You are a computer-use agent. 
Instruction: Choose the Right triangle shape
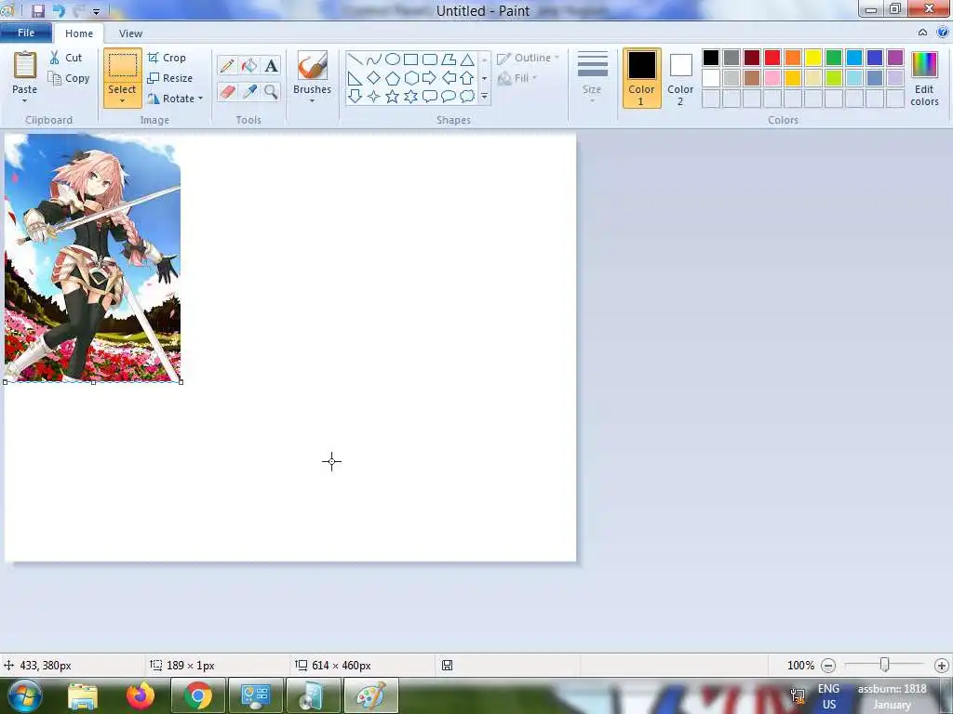click(356, 78)
